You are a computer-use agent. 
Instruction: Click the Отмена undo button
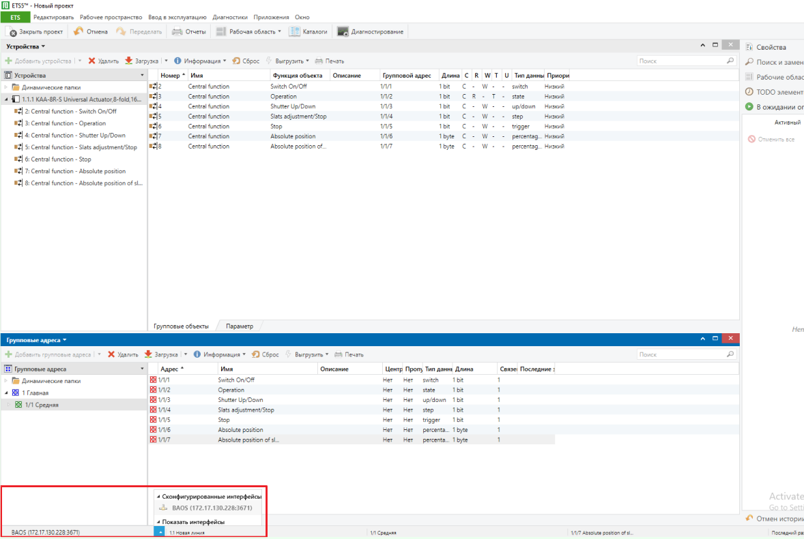click(91, 32)
